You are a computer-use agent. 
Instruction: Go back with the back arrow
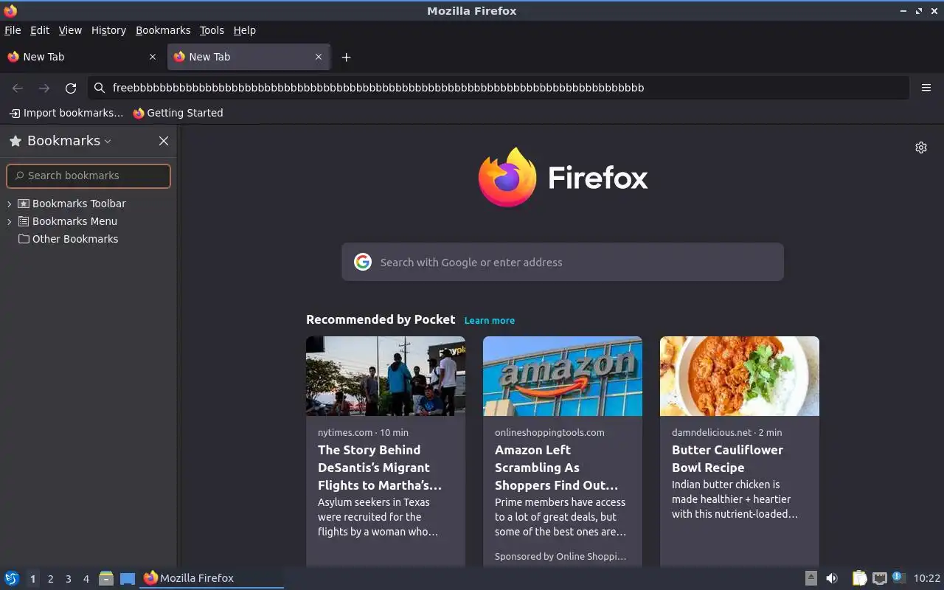point(18,88)
